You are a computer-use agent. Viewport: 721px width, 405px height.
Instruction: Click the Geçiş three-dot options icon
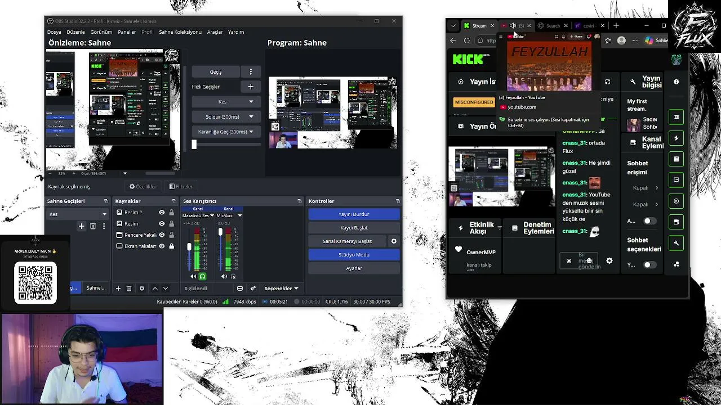point(251,72)
